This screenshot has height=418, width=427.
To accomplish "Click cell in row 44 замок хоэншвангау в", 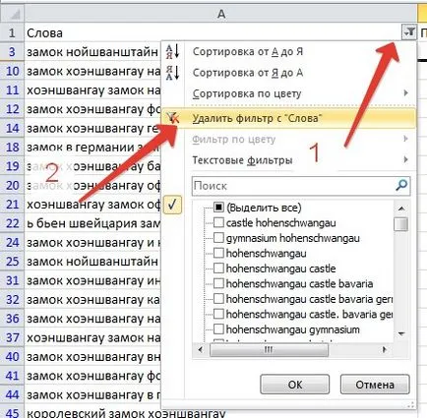I will 92,394.
